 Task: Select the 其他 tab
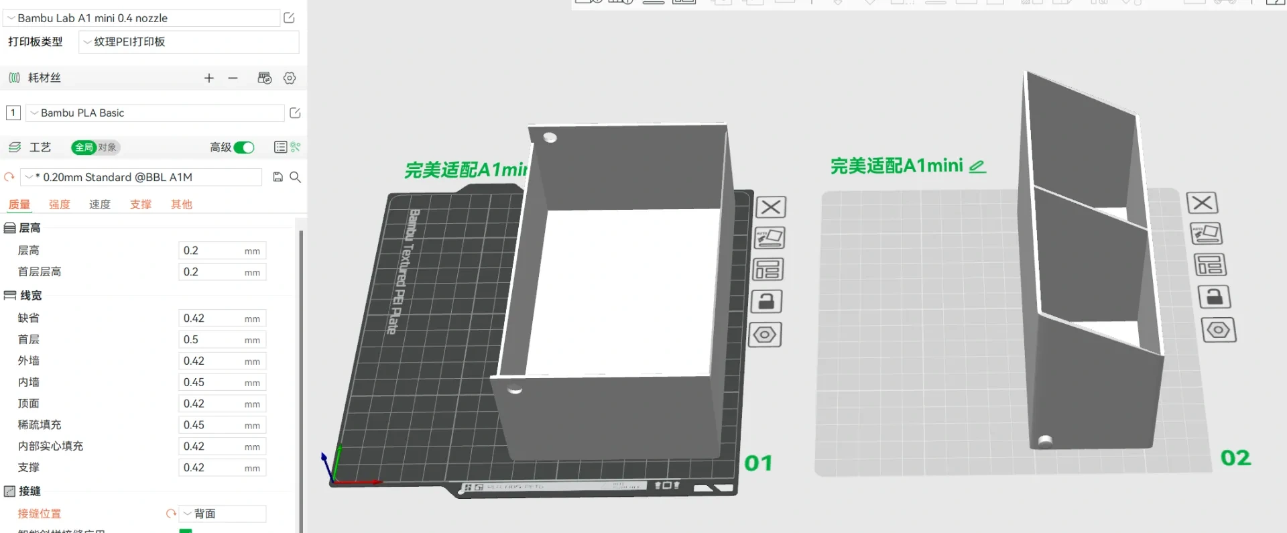point(182,204)
